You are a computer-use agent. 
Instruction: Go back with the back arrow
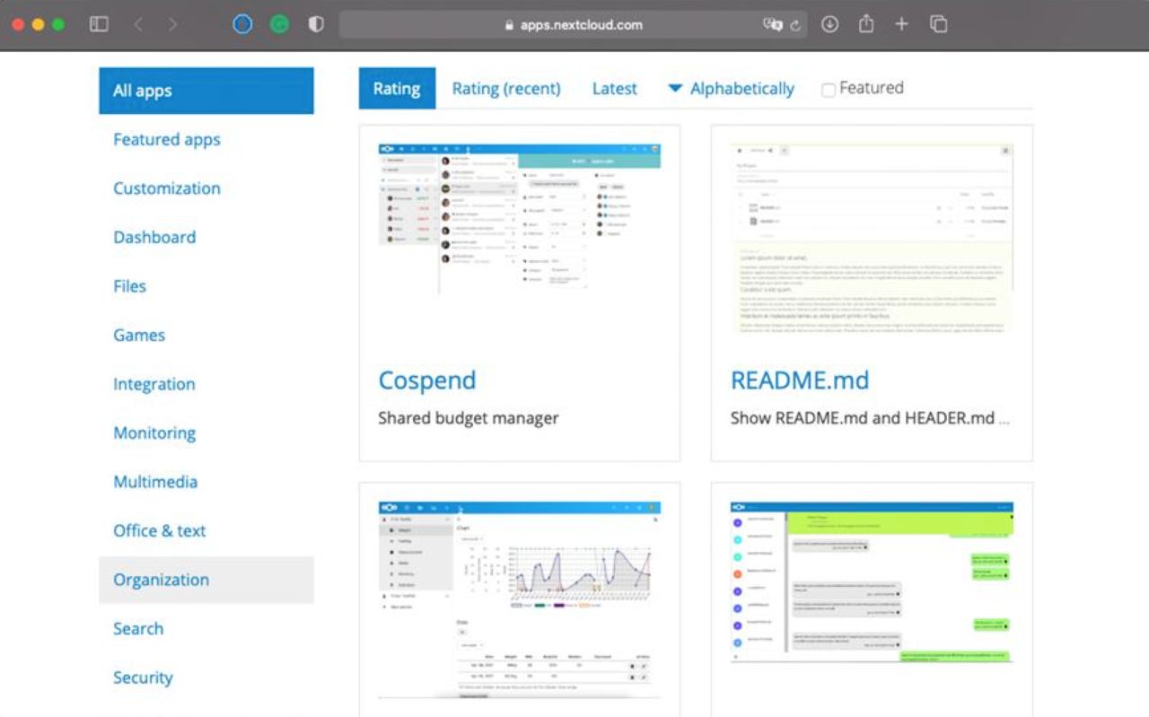tap(138, 25)
